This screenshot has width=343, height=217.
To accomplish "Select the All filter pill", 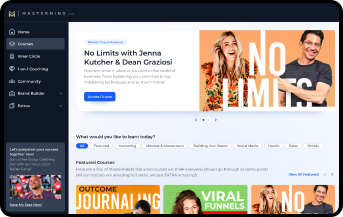I will [82, 145].
